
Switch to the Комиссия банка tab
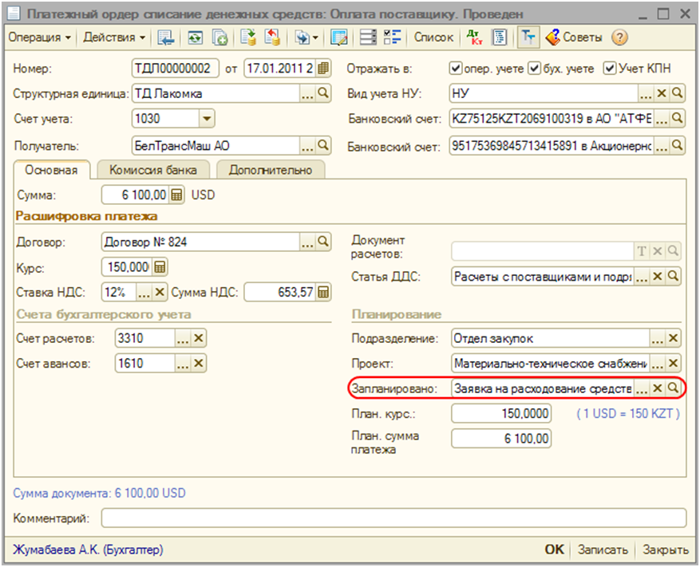152,170
